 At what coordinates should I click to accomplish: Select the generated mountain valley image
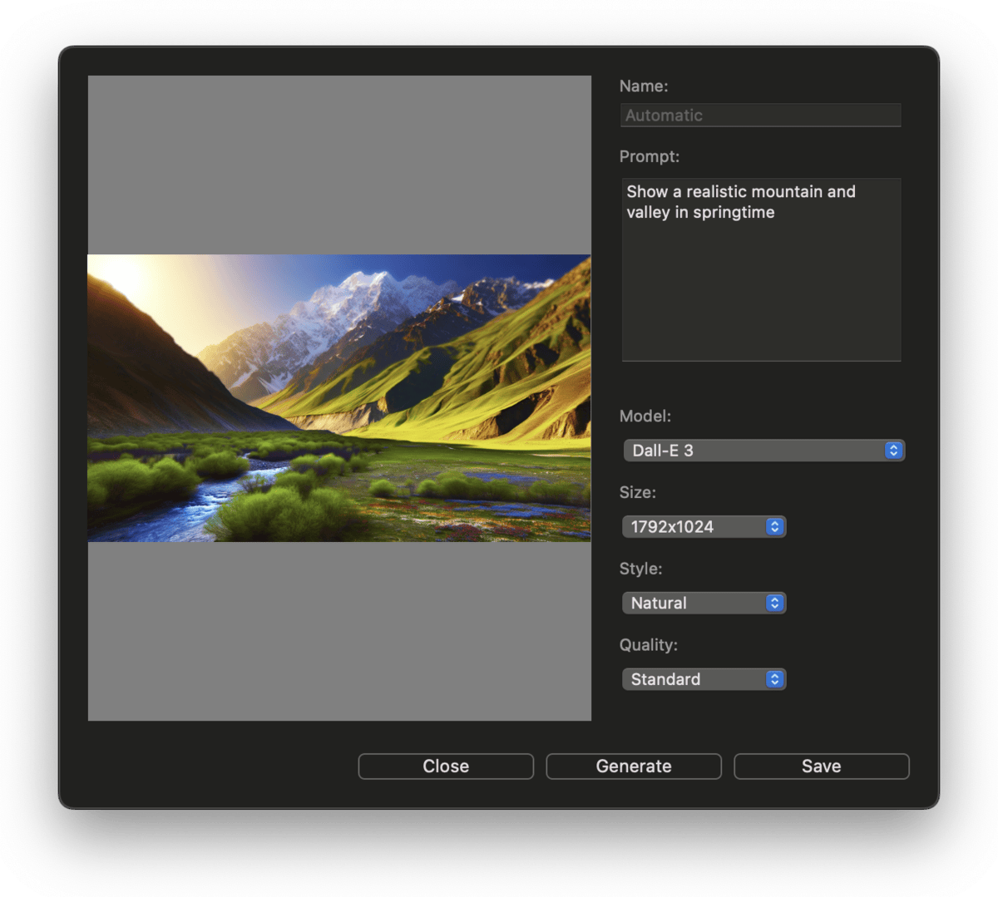[x=339, y=398]
